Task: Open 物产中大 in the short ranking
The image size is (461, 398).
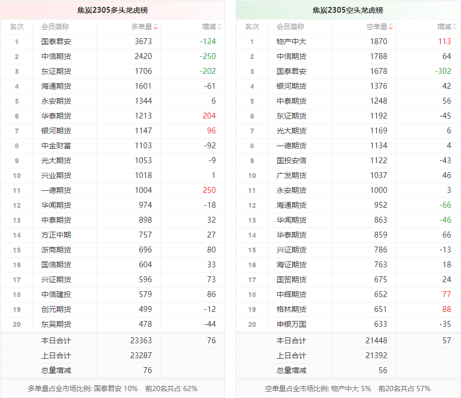Action: click(x=291, y=41)
